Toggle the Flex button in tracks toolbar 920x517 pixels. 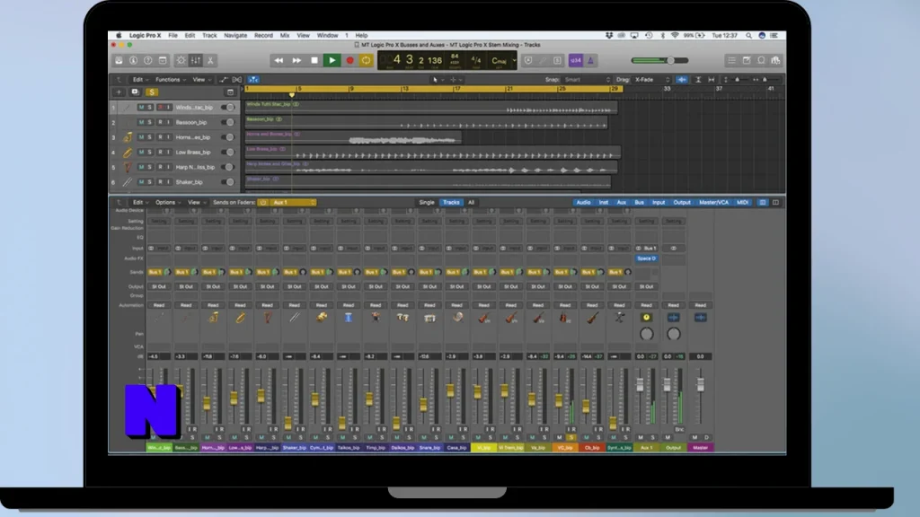click(237, 80)
